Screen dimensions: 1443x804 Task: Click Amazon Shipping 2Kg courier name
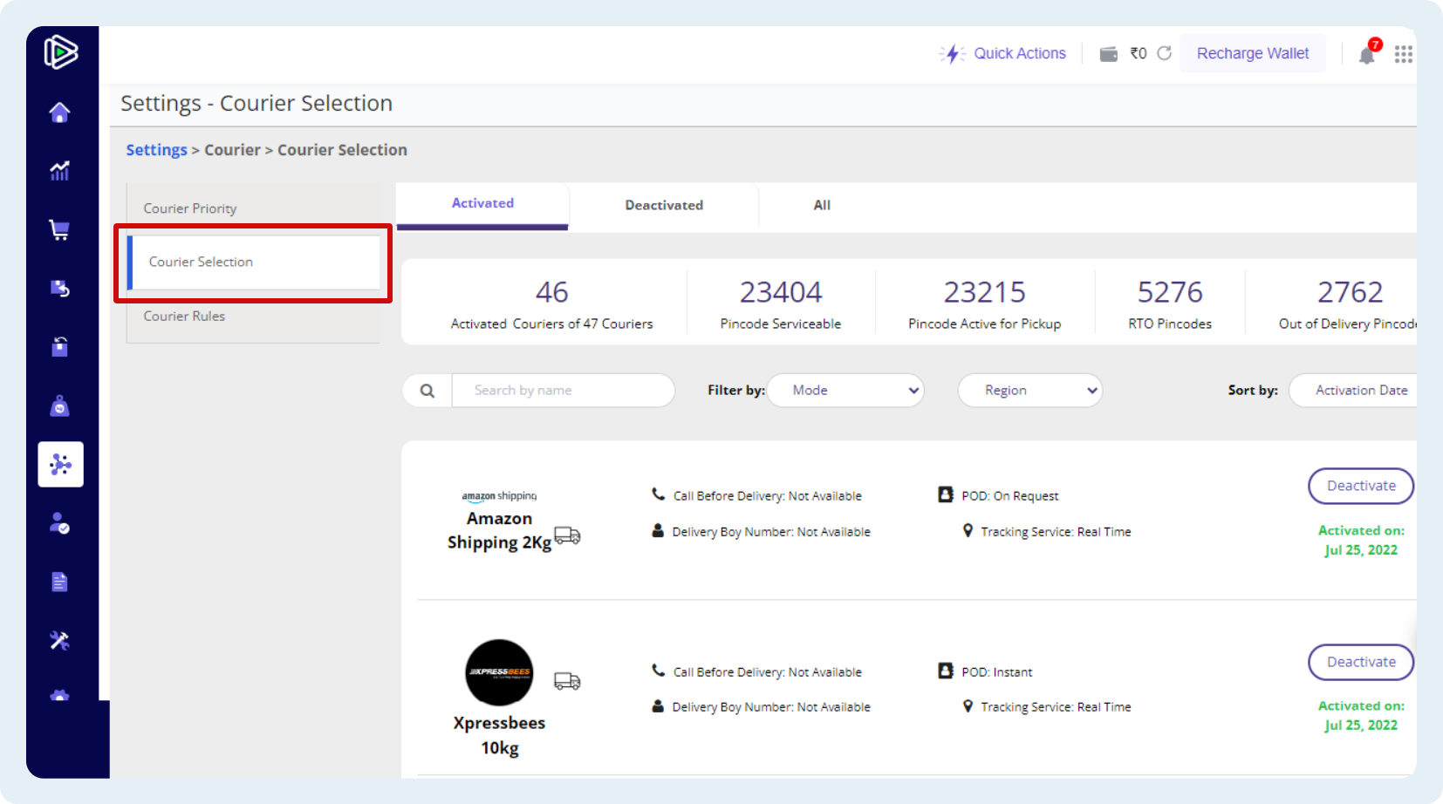[499, 530]
